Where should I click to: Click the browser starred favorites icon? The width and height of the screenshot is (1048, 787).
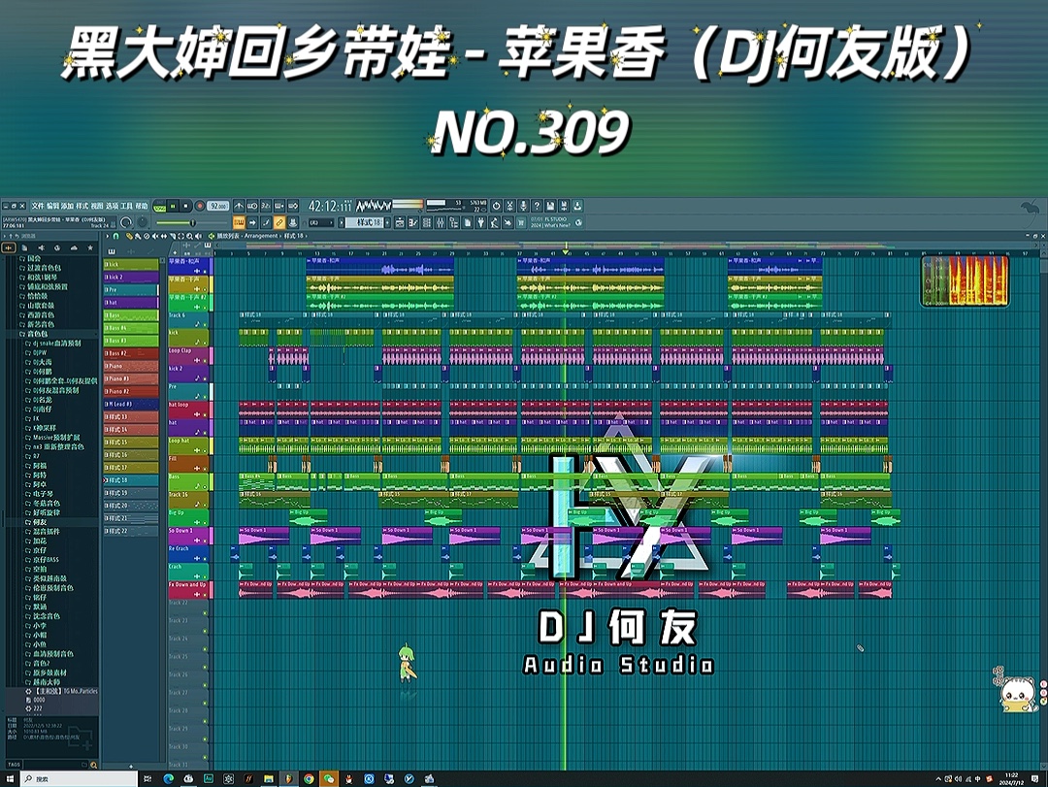[x=90, y=248]
